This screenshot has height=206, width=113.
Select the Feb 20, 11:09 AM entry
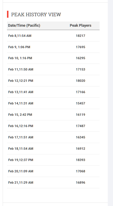21,171
